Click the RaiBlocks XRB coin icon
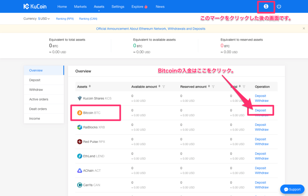Viewport: 308px width, 196px height. [79, 127]
